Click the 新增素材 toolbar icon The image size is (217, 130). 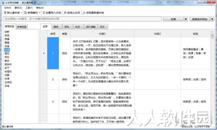click(26, 13)
